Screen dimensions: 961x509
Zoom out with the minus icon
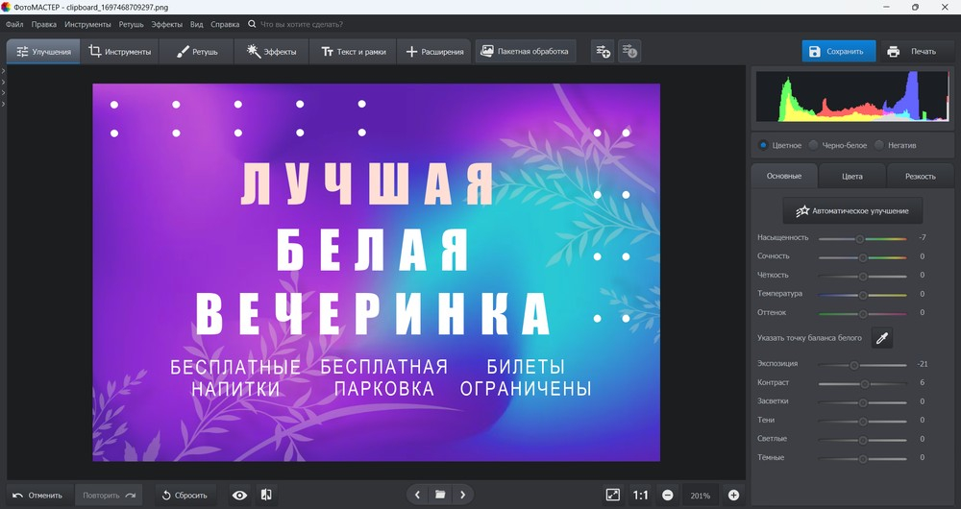[x=668, y=495]
